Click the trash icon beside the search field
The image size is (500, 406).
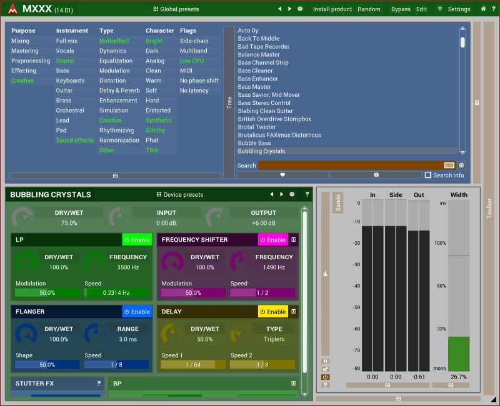click(x=461, y=166)
